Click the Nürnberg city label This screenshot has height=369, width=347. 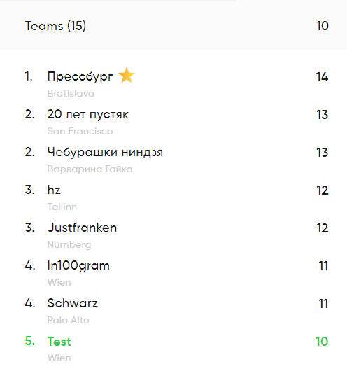tap(69, 244)
